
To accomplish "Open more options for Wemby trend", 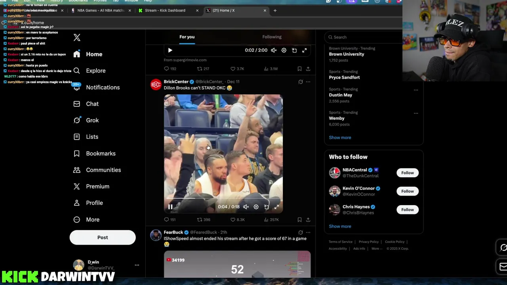I will (416, 114).
